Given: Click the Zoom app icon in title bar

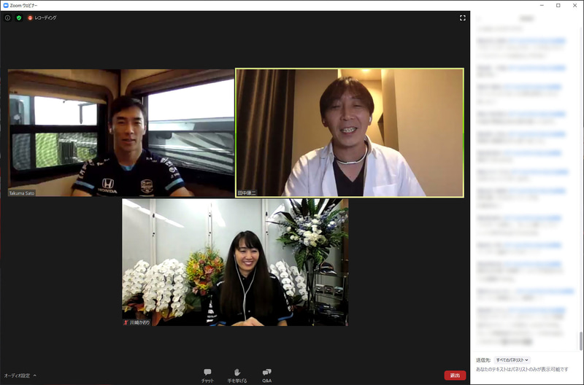Looking at the screenshot, I should [6, 6].
